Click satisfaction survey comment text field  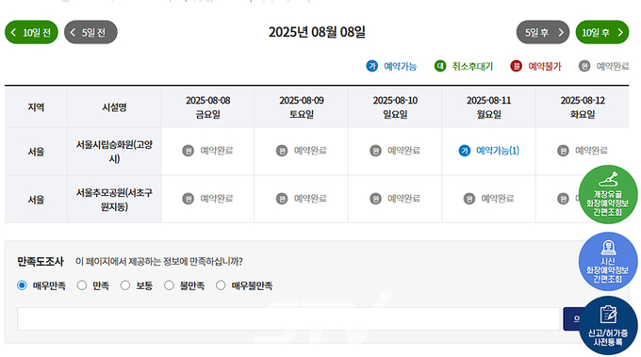click(x=288, y=319)
